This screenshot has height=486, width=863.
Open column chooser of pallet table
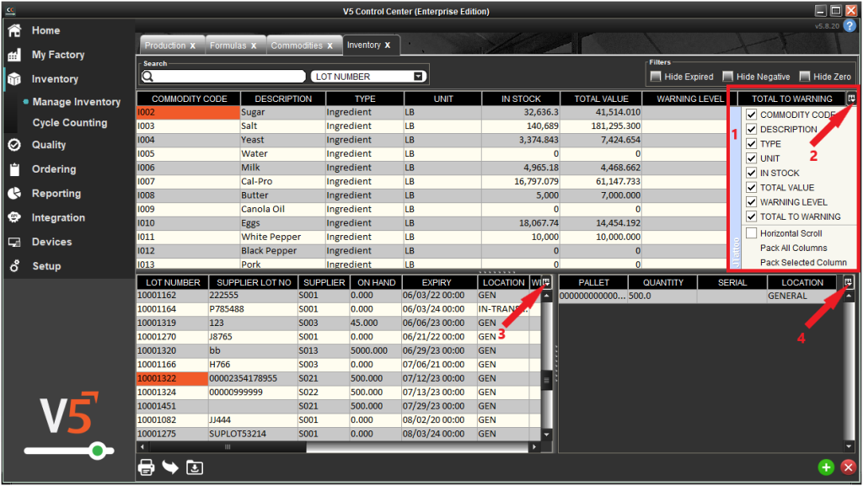tap(848, 282)
